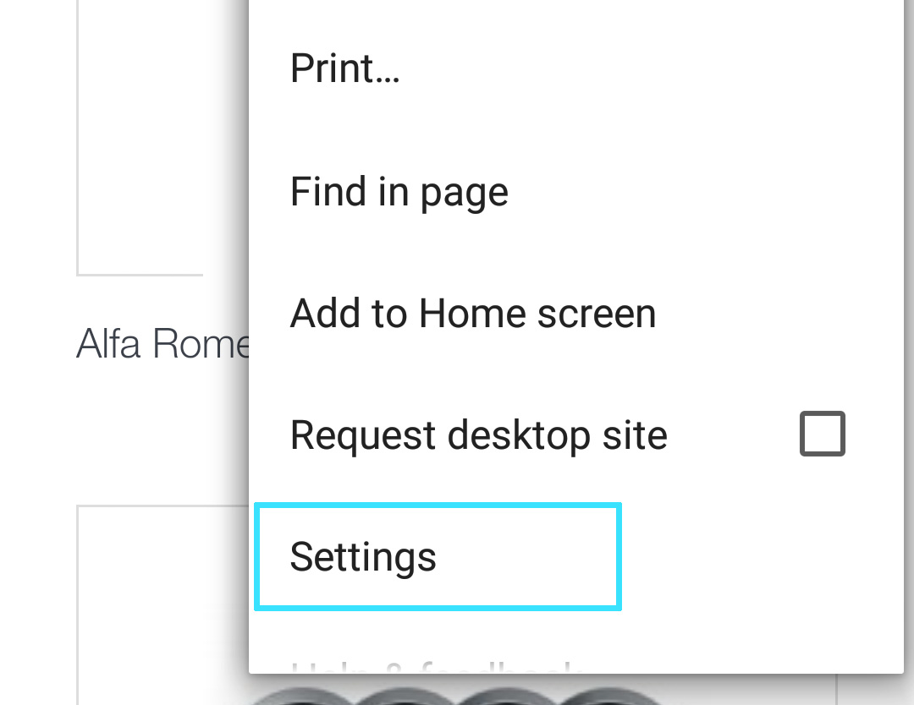Image resolution: width=914 pixels, height=705 pixels.
Task: Choose Find in page
Action: (399, 192)
